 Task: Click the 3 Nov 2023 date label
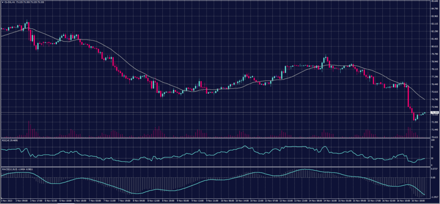click(x=7, y=200)
